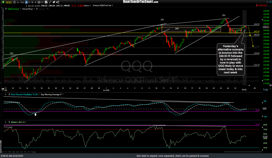Click the red down arrow change indicator
This screenshot has width=272, height=158.
pos(256,6)
